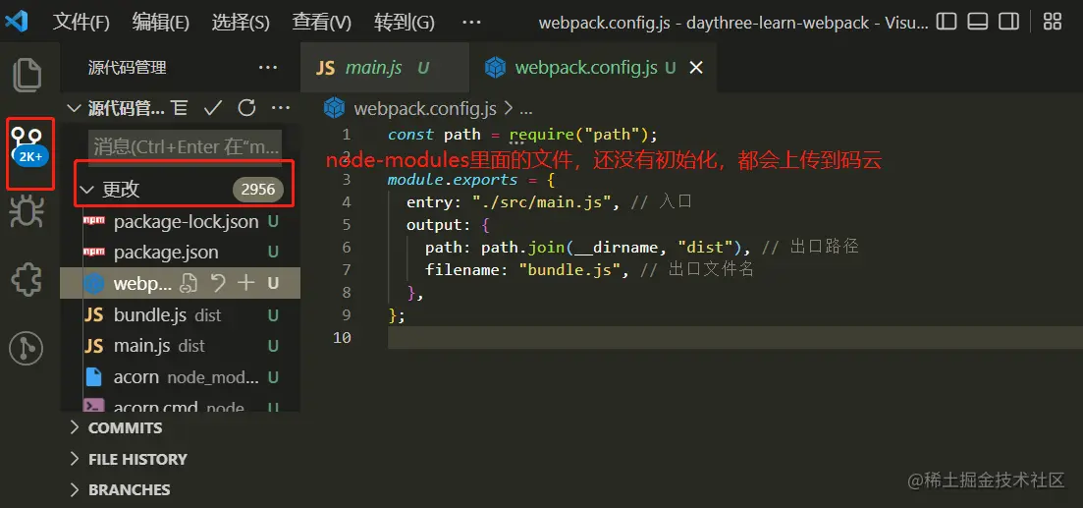Viewport: 1083px width, 508px height.
Task: Switch to the main.js editor tab
Action: point(385,68)
